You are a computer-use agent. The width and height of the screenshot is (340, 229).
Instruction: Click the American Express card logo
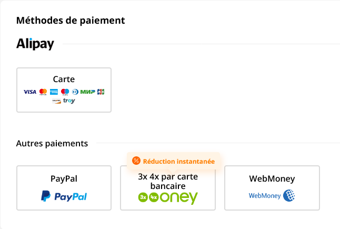(54, 92)
